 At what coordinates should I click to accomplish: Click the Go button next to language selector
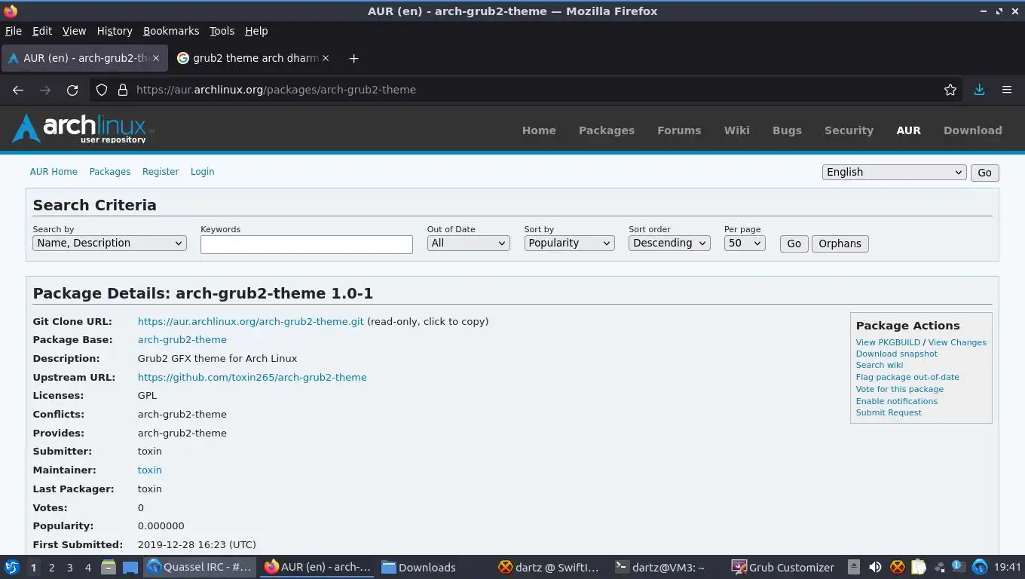[x=984, y=173]
